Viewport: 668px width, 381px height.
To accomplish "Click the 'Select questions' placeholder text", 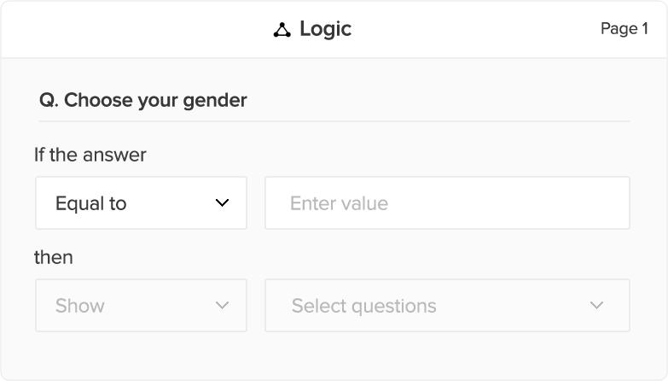I will pyautogui.click(x=363, y=306).
